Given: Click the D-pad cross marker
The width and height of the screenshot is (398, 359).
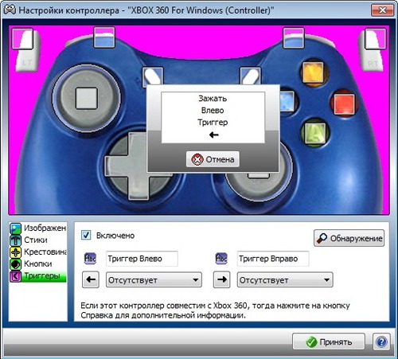Looking at the screenshot, I should pos(138,166).
